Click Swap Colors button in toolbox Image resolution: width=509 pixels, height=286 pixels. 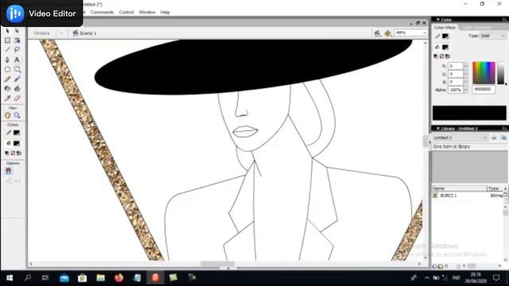point(19,153)
